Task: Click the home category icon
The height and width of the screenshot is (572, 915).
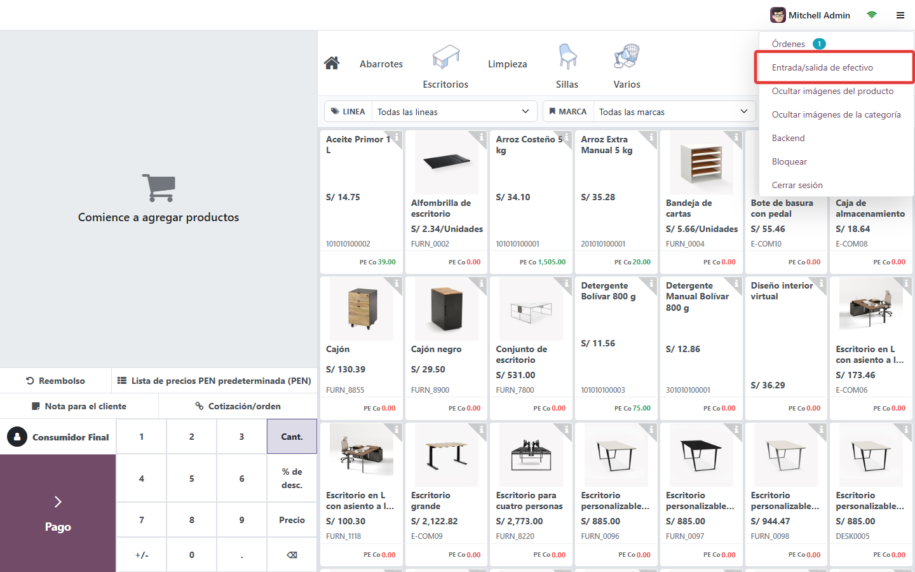Action: pos(332,63)
